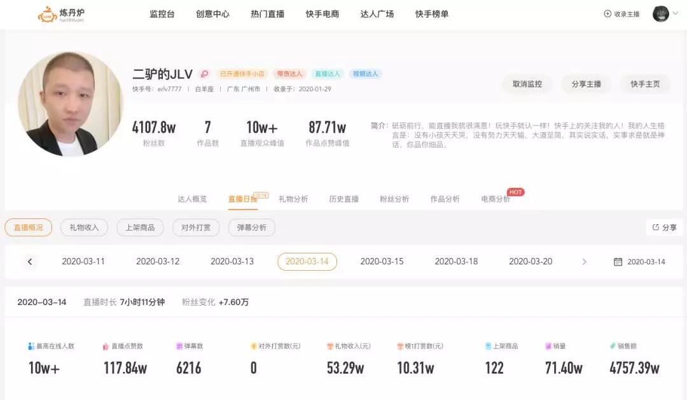Image resolution: width=687 pixels, height=400 pixels.
Task: Click the calendar icon beside 2020-03-14
Action: click(x=618, y=262)
